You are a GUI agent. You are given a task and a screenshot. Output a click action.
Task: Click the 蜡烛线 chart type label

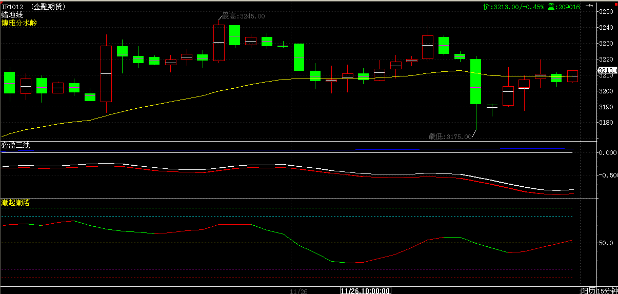tap(12, 15)
